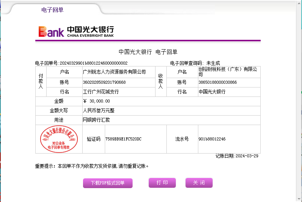The width and height of the screenshot is (302, 202).
Task: Click the 流水号 label cell
Action: [182, 139]
